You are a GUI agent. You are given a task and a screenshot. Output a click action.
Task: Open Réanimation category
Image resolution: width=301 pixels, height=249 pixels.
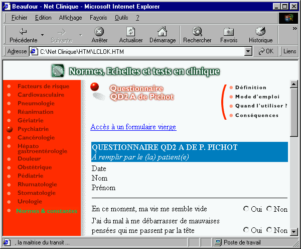tap(36, 112)
